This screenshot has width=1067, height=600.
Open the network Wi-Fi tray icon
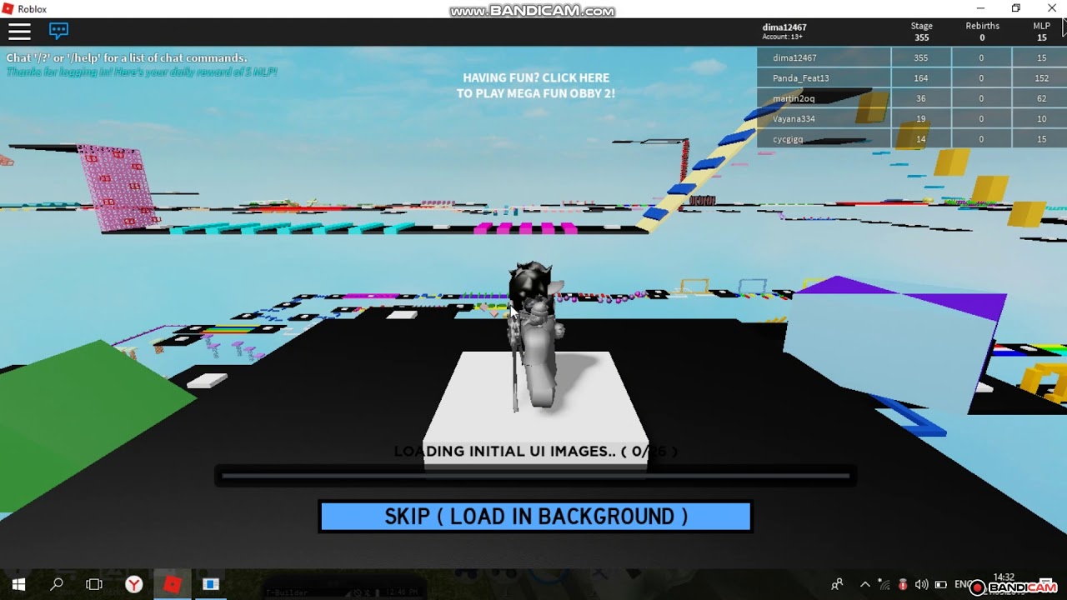click(x=884, y=585)
